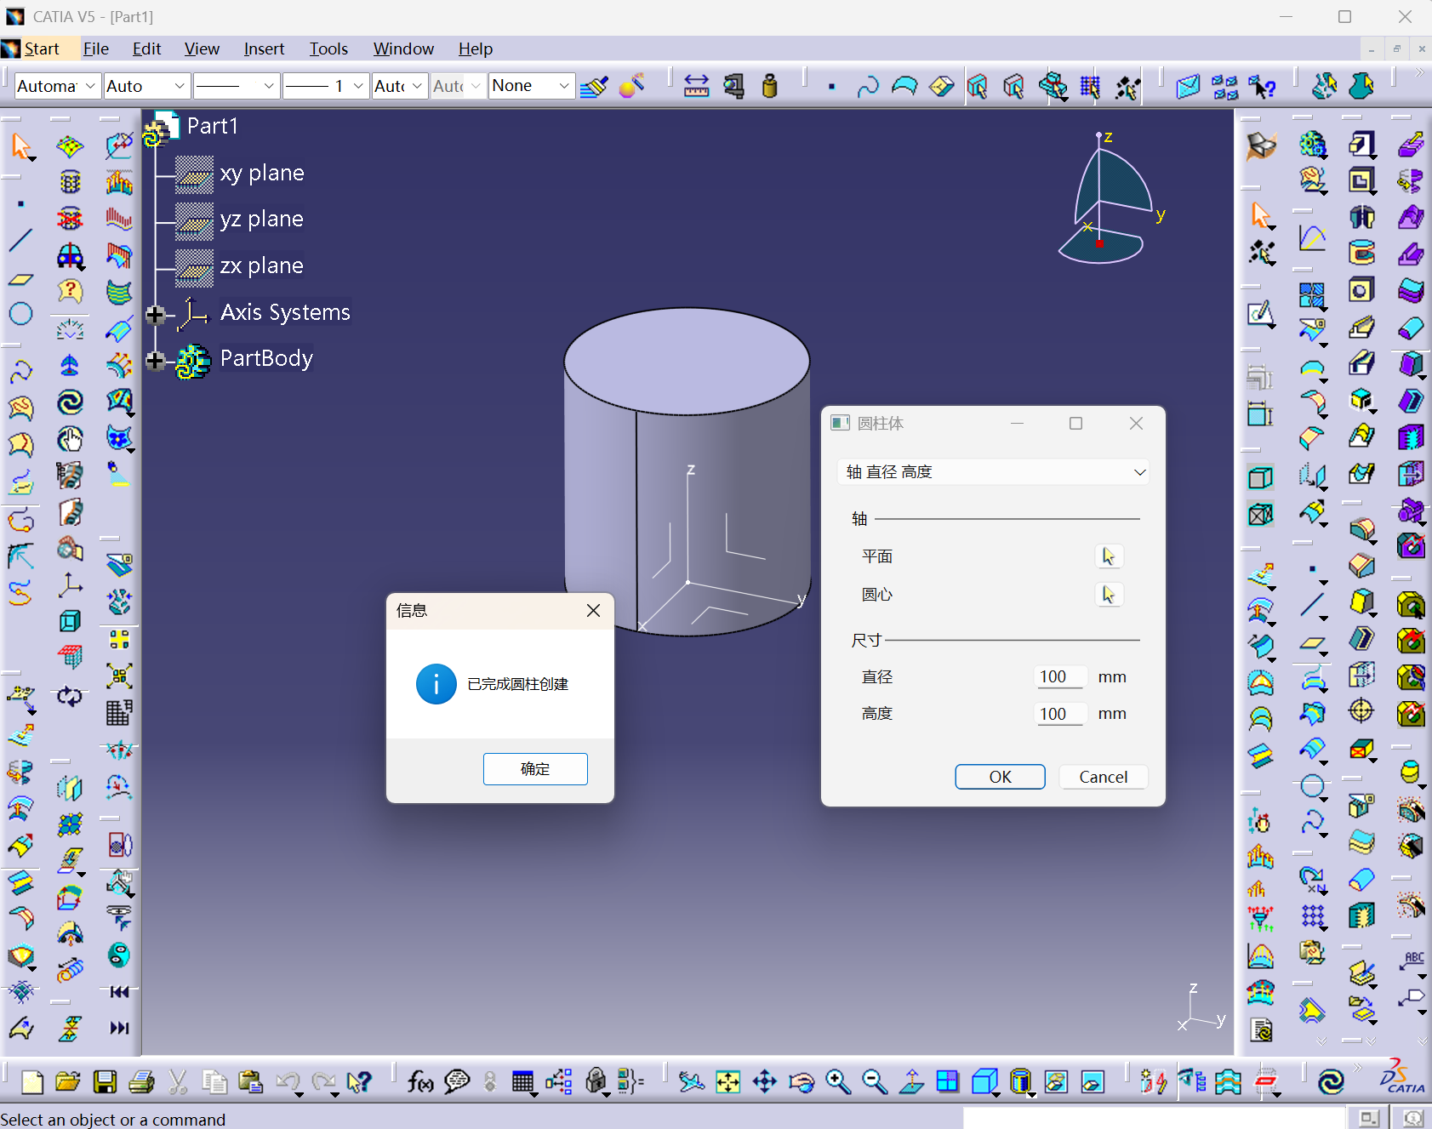Select the Line tool in left toolbar

pyautogui.click(x=20, y=241)
